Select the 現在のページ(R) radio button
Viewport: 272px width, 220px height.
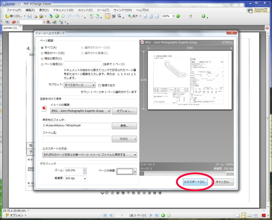point(42,53)
